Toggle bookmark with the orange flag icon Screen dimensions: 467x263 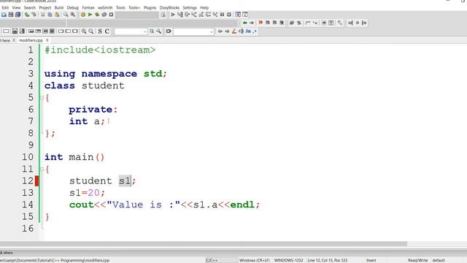(260, 23)
